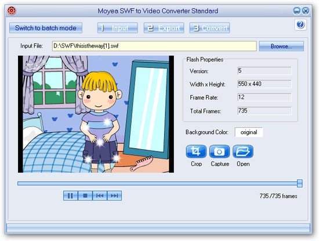
Task: Click the Flash animation preview area
Action: (96, 114)
